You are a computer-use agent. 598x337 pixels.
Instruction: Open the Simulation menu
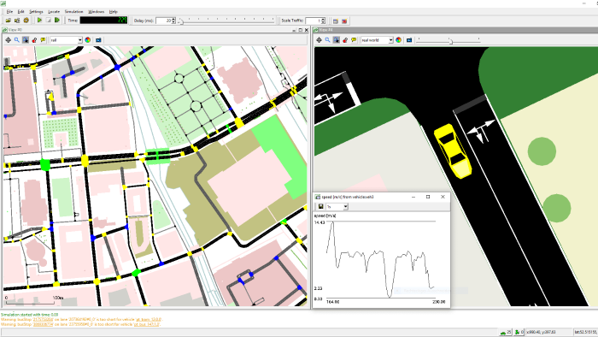[x=74, y=12]
